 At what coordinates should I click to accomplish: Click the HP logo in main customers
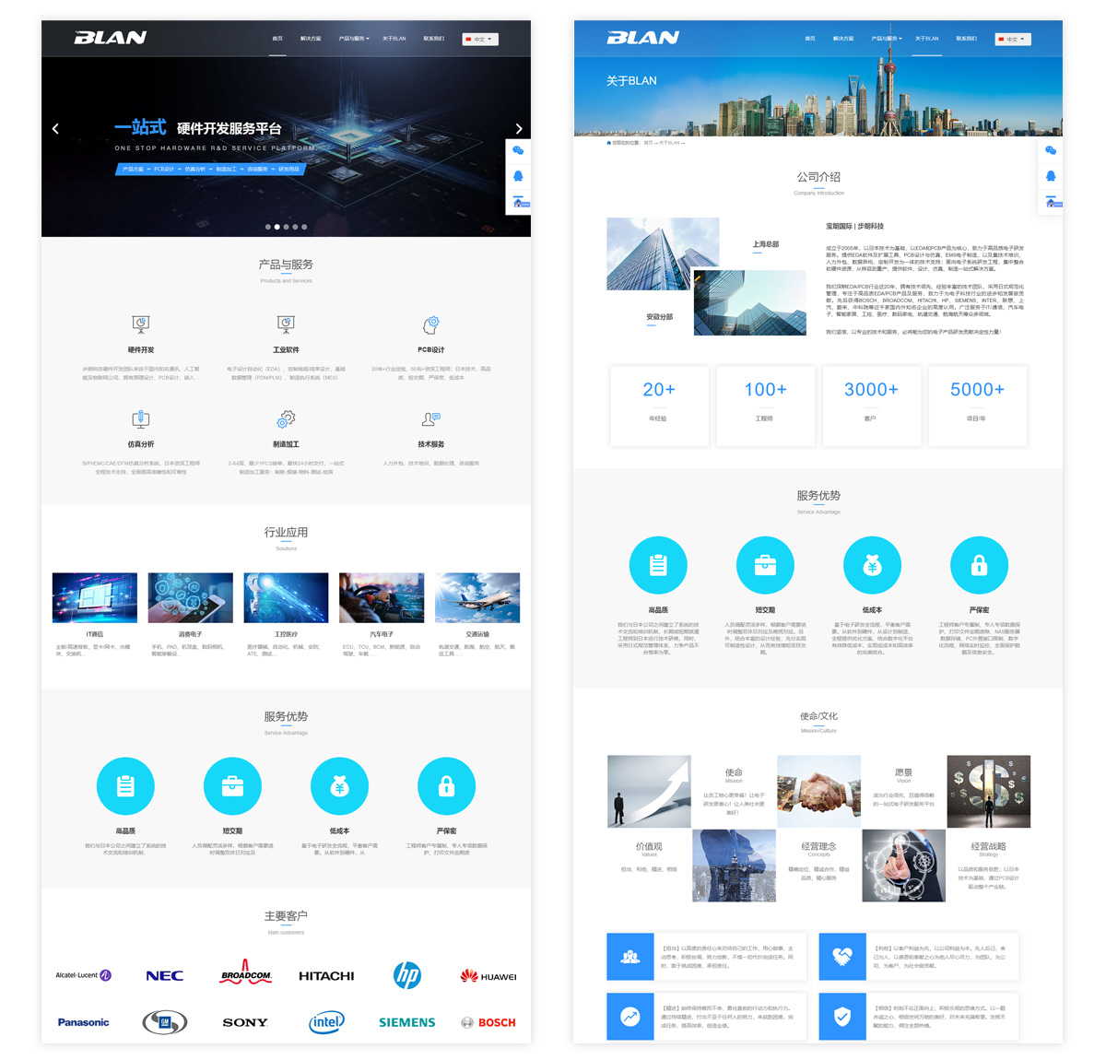click(406, 975)
